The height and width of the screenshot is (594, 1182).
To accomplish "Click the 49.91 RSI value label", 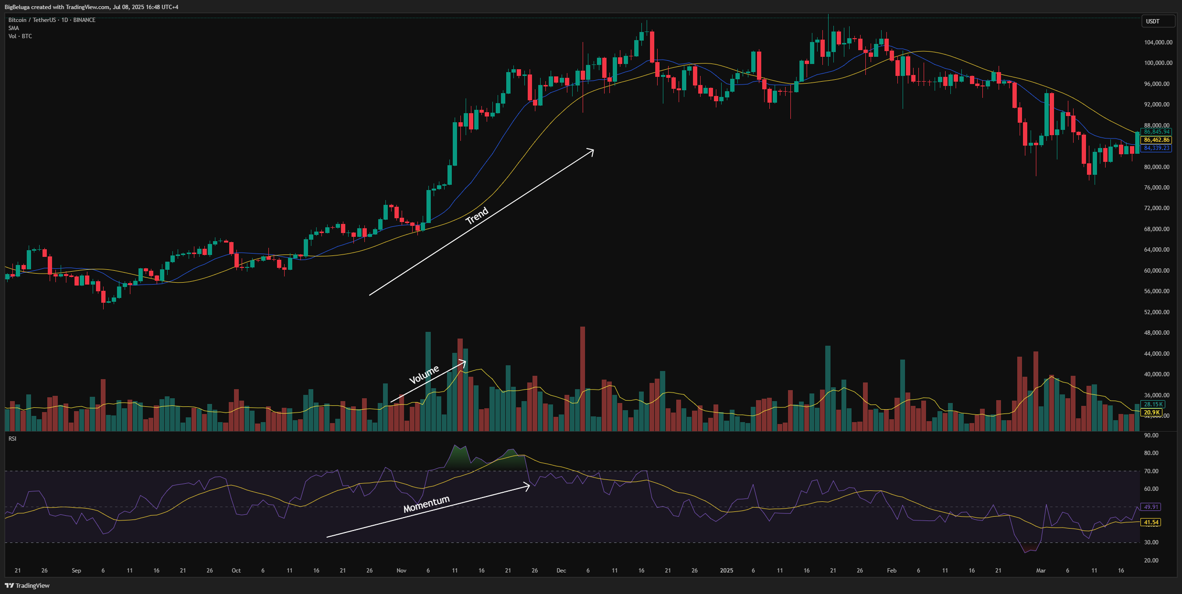I will point(1151,507).
